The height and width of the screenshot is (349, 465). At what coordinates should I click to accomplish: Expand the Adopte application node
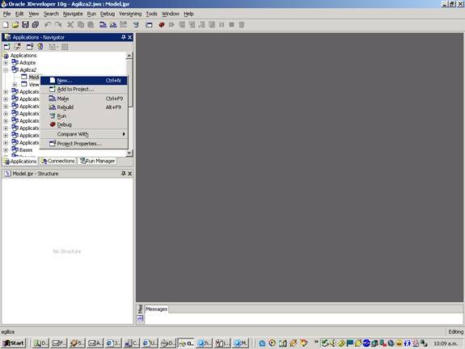[x=6, y=63]
